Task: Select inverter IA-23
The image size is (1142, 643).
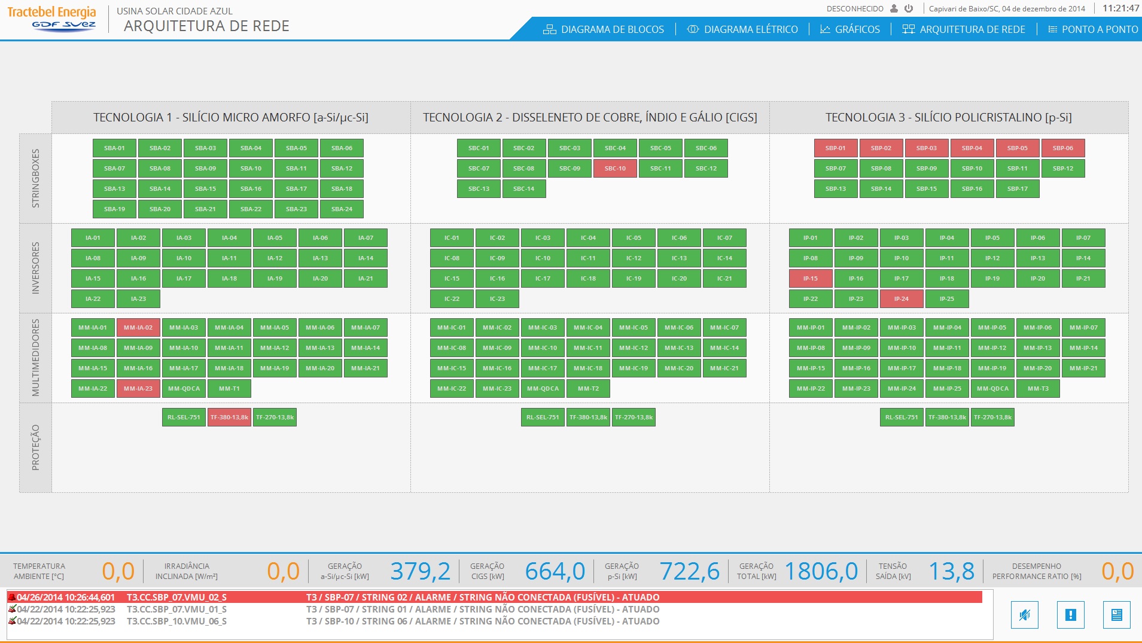Action: point(138,299)
